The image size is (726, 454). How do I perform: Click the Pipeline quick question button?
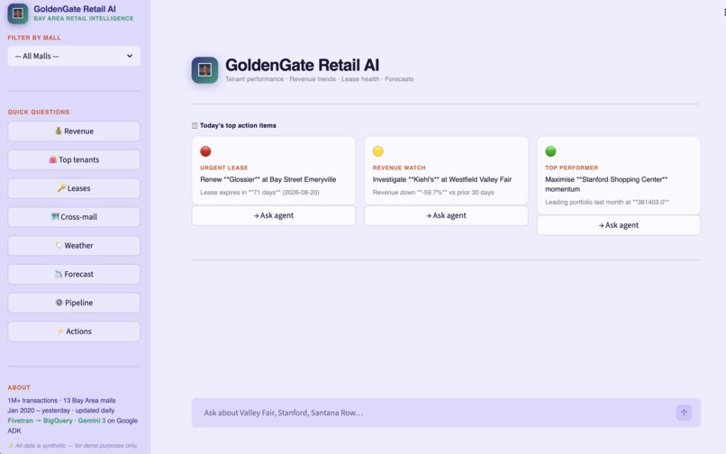pyautogui.click(x=74, y=303)
